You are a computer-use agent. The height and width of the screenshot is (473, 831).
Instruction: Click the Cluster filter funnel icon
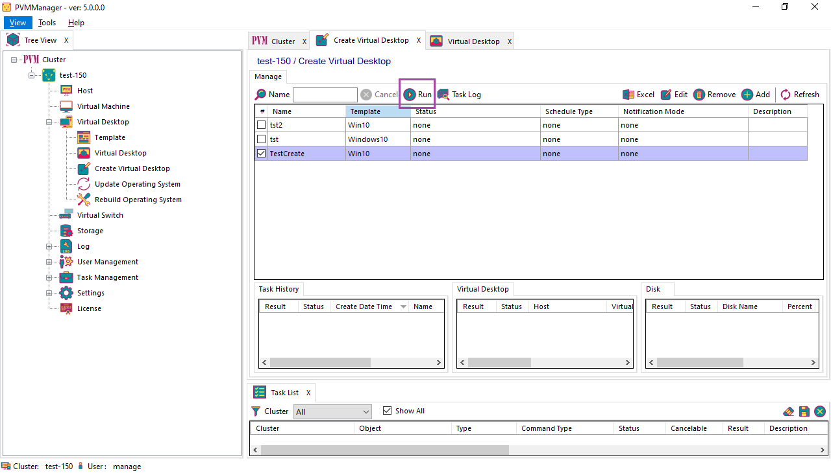256,411
